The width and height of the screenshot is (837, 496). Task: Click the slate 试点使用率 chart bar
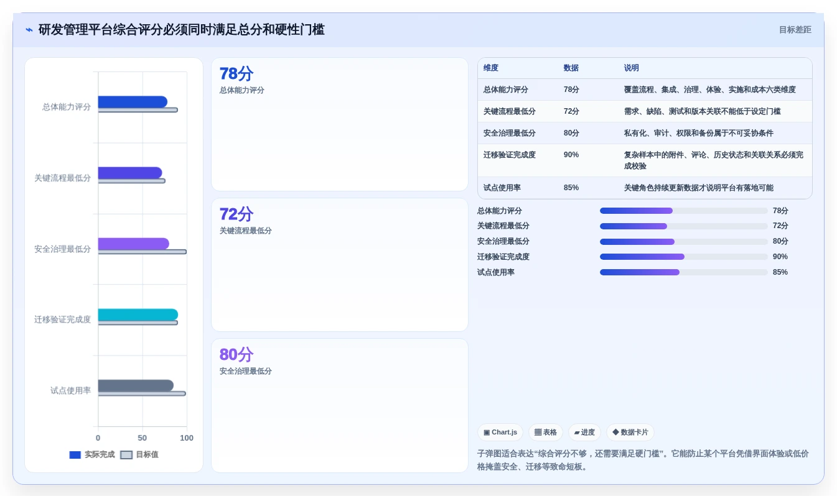136,385
